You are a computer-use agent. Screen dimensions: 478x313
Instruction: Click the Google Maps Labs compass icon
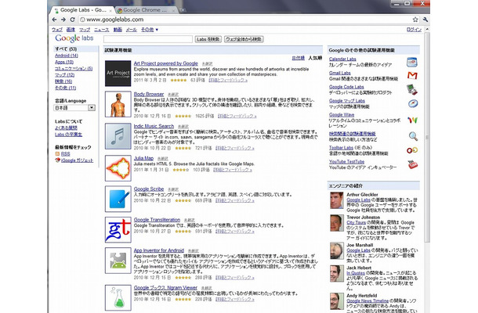pos(413,103)
